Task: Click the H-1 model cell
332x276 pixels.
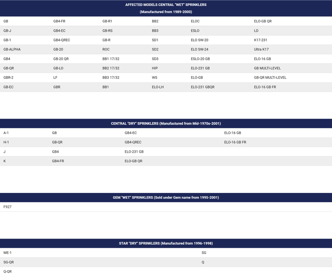Action: 6,142
